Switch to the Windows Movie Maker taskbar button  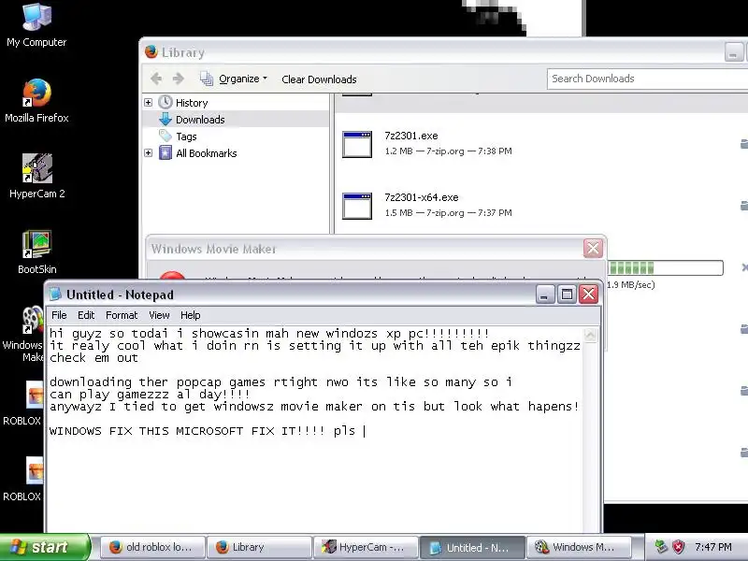click(580, 547)
